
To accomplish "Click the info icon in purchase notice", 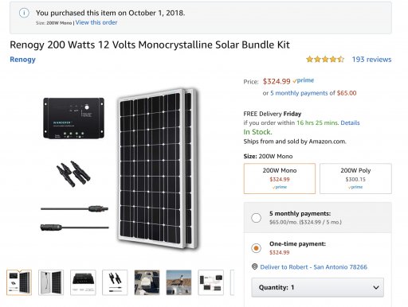I will tap(24, 13).
